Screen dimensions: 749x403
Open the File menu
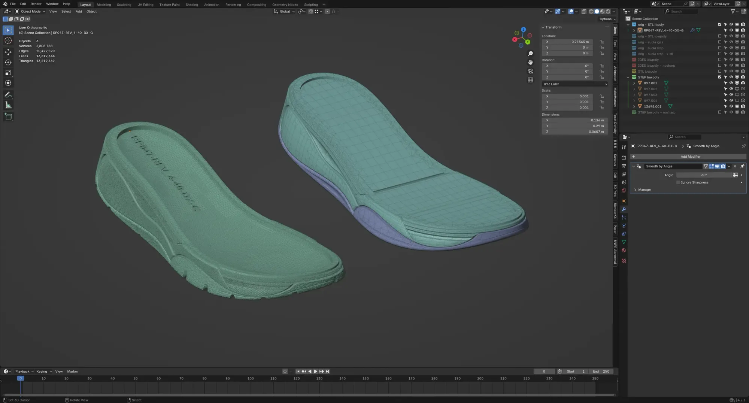[x=13, y=4]
